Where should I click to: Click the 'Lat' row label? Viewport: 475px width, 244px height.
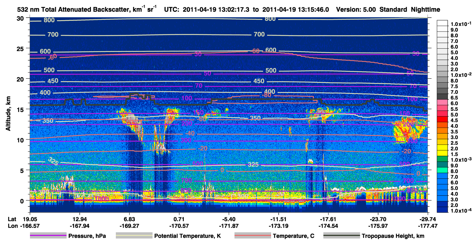(x=12, y=218)
